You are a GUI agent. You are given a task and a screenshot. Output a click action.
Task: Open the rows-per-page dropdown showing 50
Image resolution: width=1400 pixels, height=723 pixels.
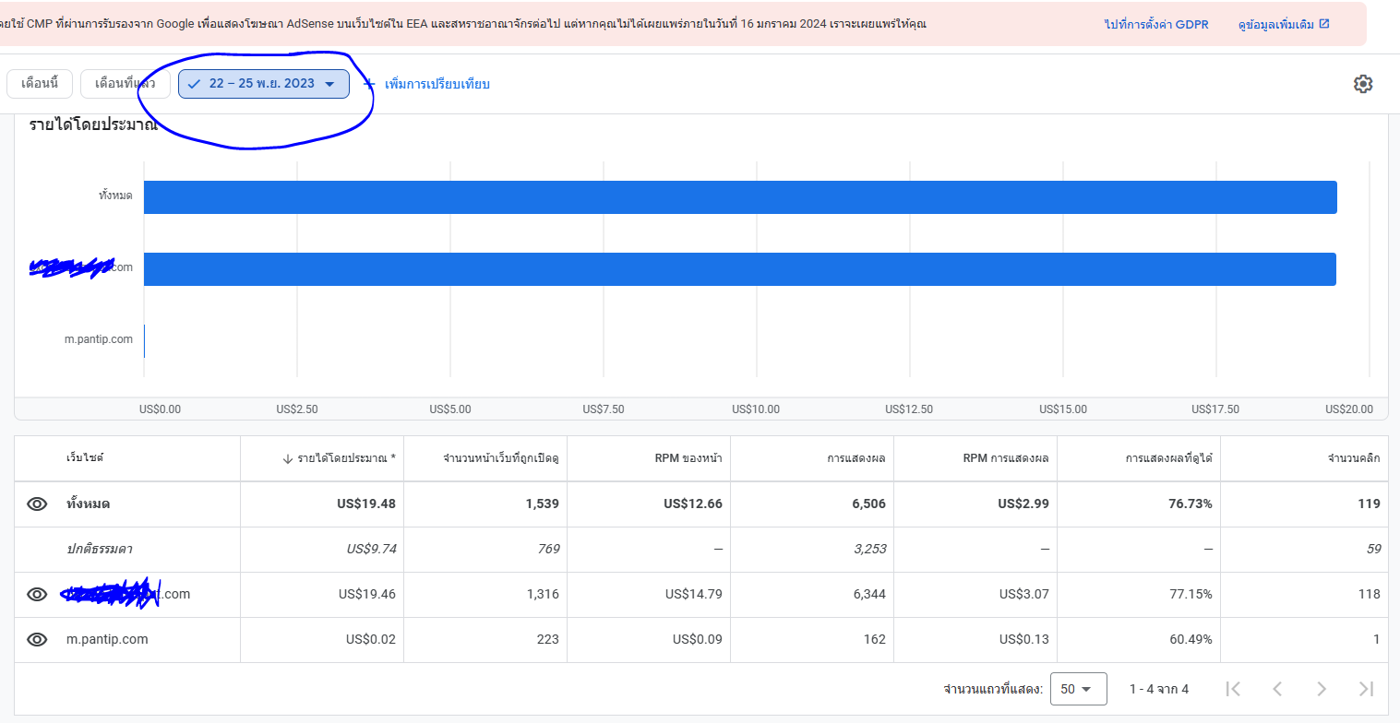tap(1078, 689)
